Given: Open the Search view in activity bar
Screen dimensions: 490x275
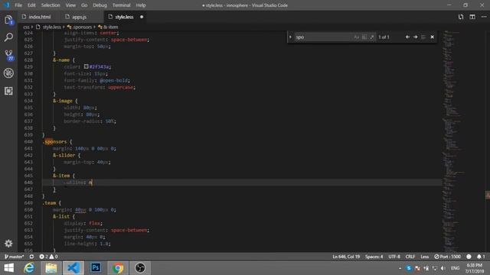Looking at the screenshot, I should point(8,37).
